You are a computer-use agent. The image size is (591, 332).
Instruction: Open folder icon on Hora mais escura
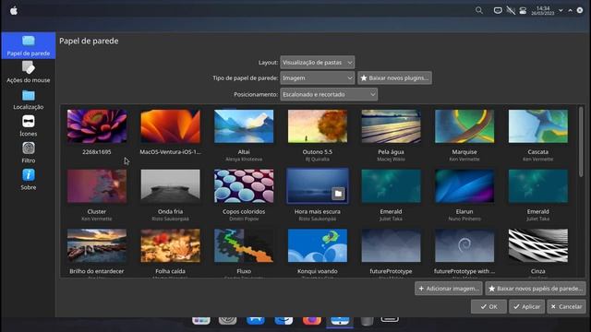[x=338, y=194]
